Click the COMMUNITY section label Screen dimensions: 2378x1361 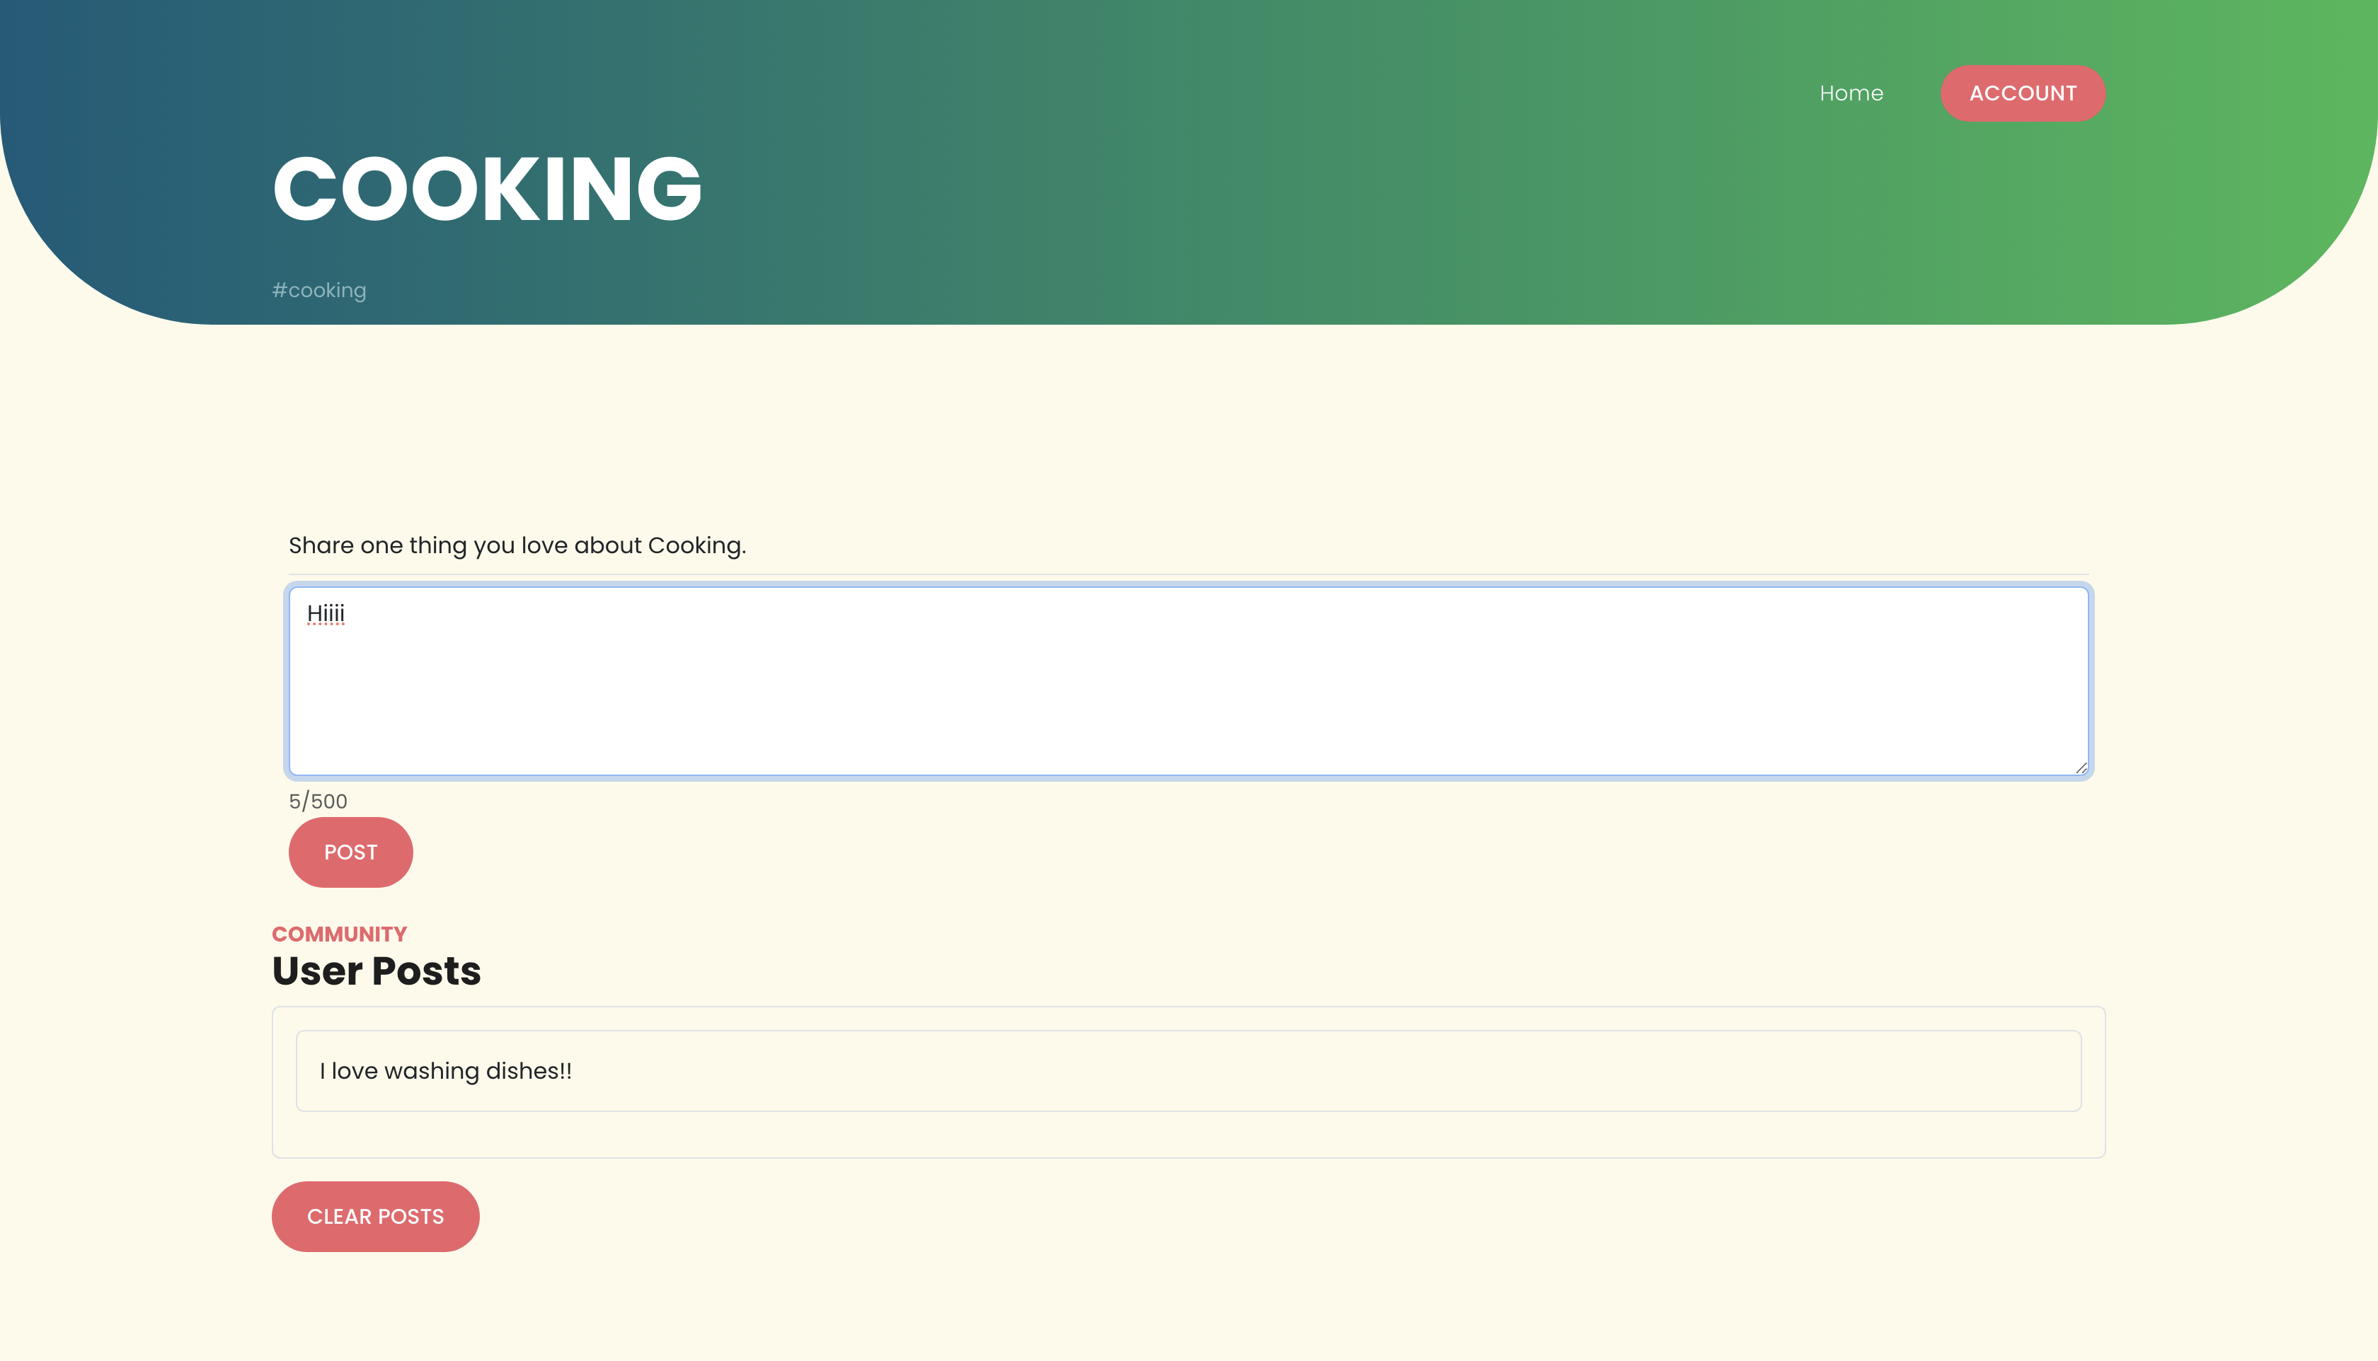point(338,934)
